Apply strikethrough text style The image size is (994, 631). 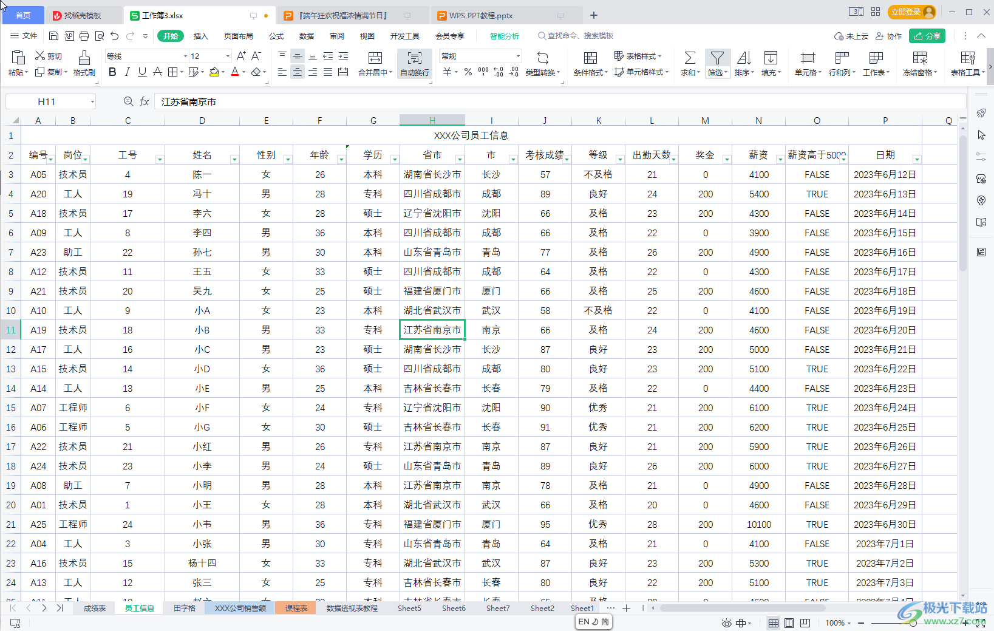[157, 72]
